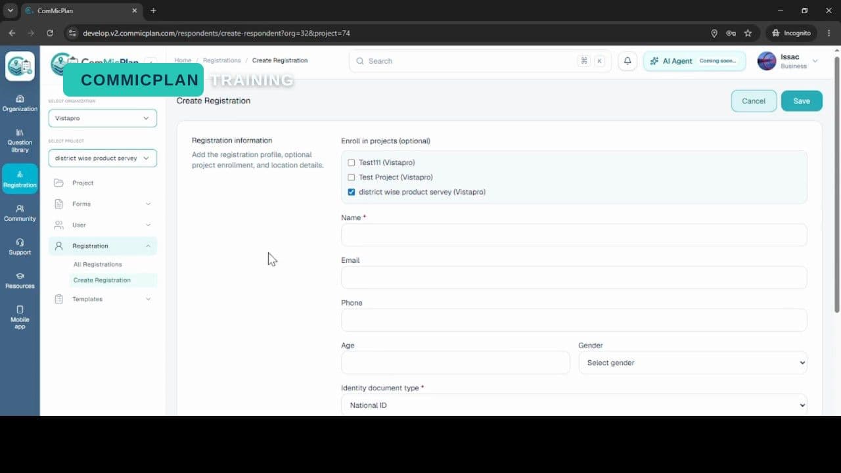This screenshot has width=841, height=473.
Task: Click the Age input field
Action: pyautogui.click(x=455, y=363)
